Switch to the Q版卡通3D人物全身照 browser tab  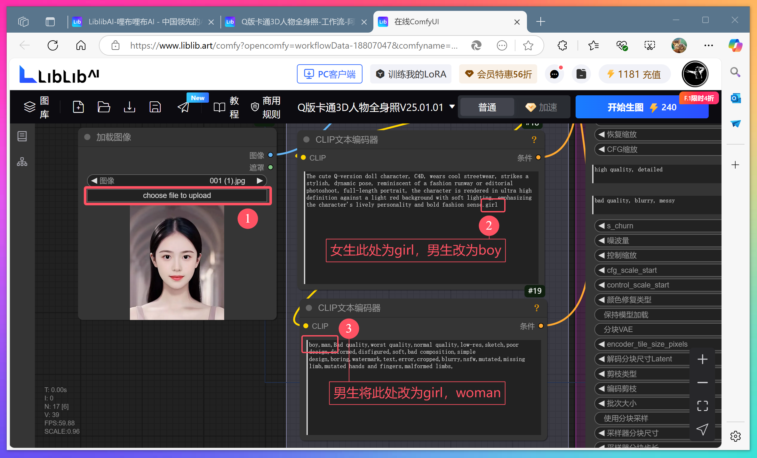coord(297,22)
